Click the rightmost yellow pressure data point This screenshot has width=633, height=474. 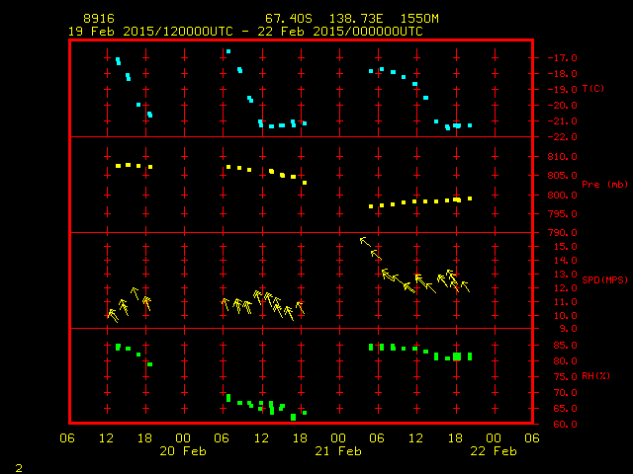click(x=470, y=198)
